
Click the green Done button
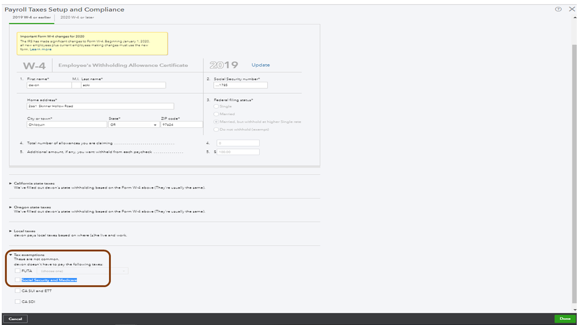pos(565,319)
